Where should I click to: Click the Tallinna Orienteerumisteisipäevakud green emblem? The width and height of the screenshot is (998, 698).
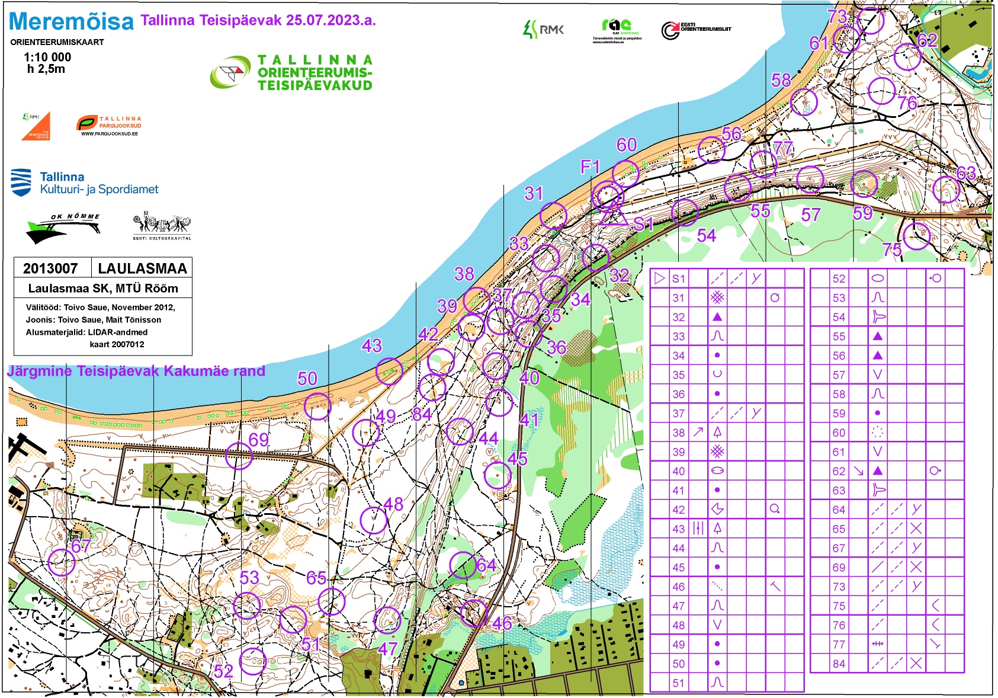point(230,72)
